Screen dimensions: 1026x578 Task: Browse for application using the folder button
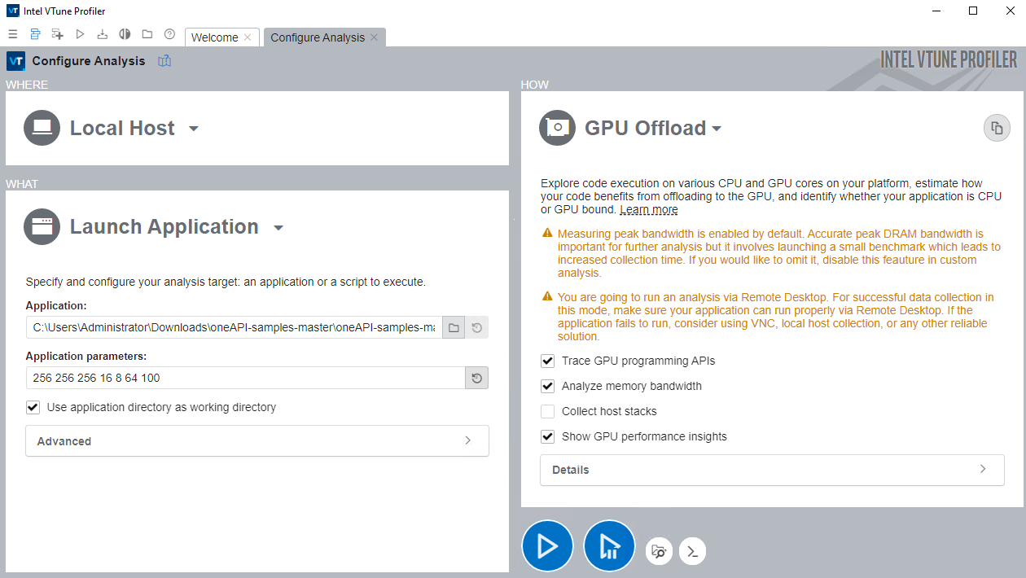click(454, 328)
